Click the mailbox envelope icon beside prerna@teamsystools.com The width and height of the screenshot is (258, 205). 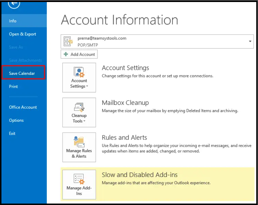pos(68,41)
